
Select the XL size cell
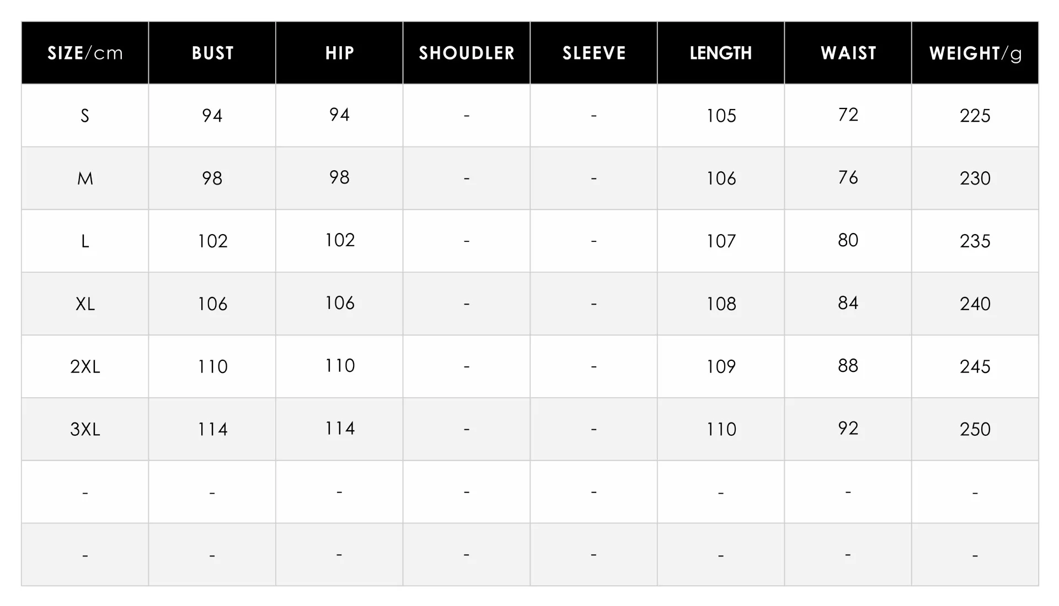pyautogui.click(x=85, y=304)
